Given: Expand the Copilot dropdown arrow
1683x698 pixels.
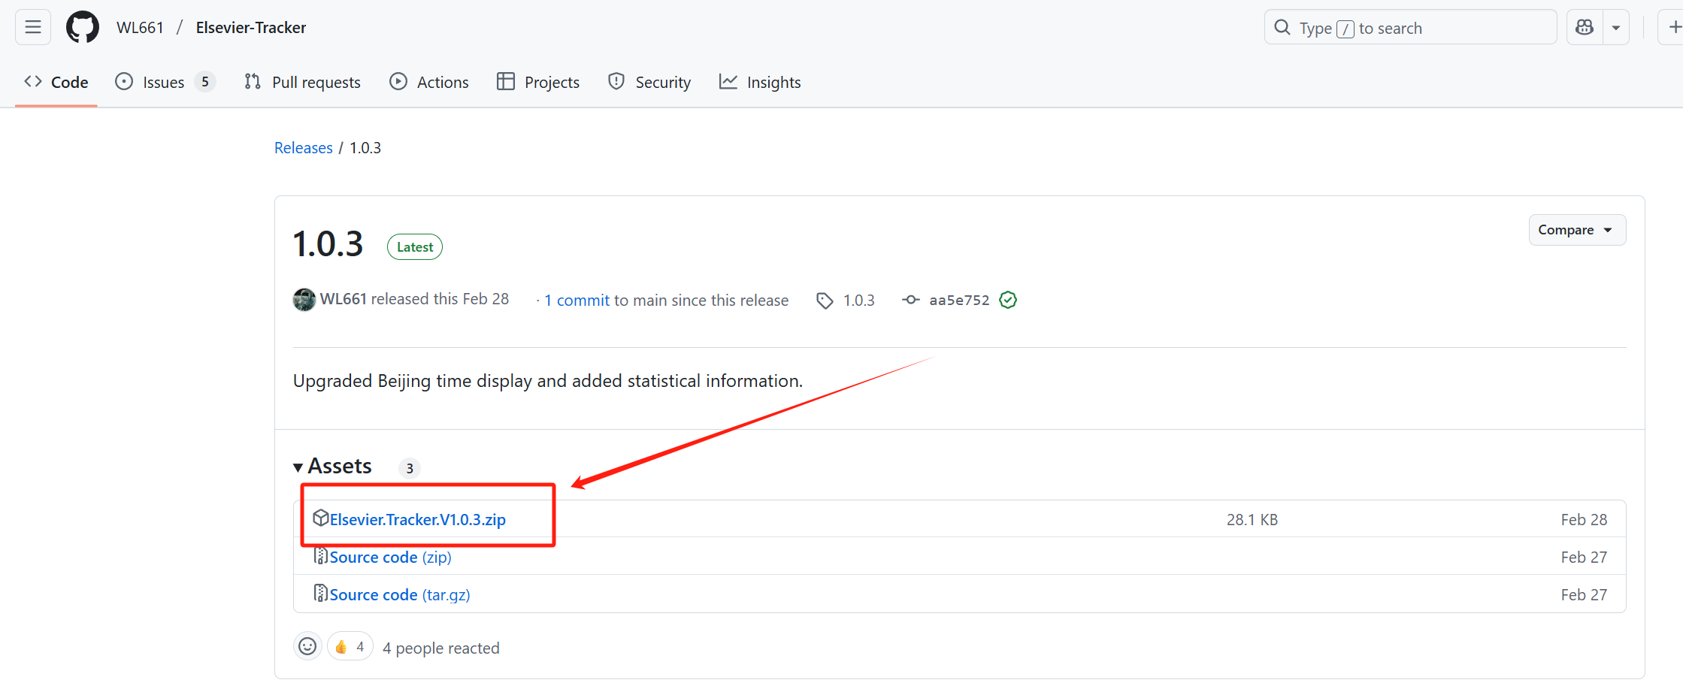Looking at the screenshot, I should tap(1615, 28).
